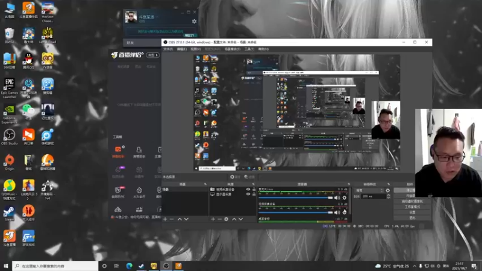The height and width of the screenshot is (271, 482).
Task: Toggle visibility of 显示器采集 source
Action: point(248,194)
